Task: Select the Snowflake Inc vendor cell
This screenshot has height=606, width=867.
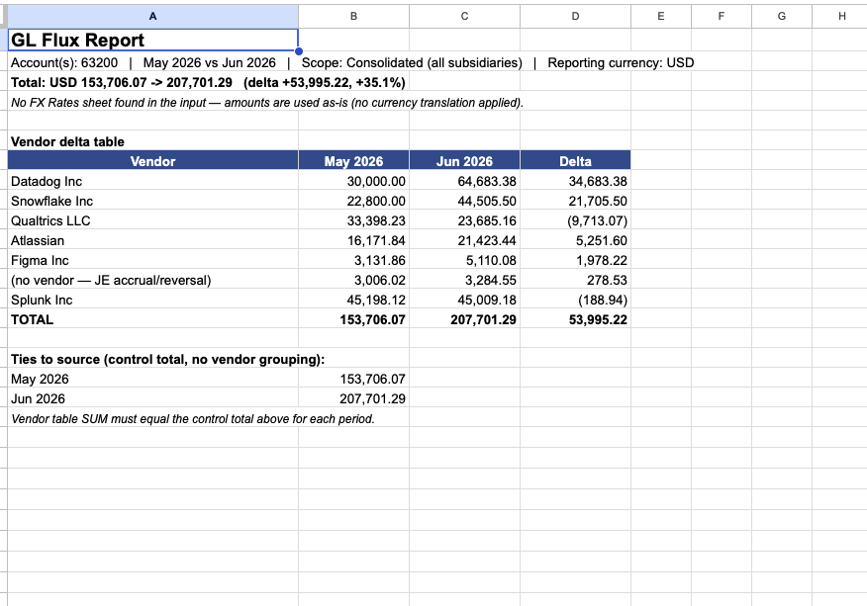Action: tap(153, 201)
